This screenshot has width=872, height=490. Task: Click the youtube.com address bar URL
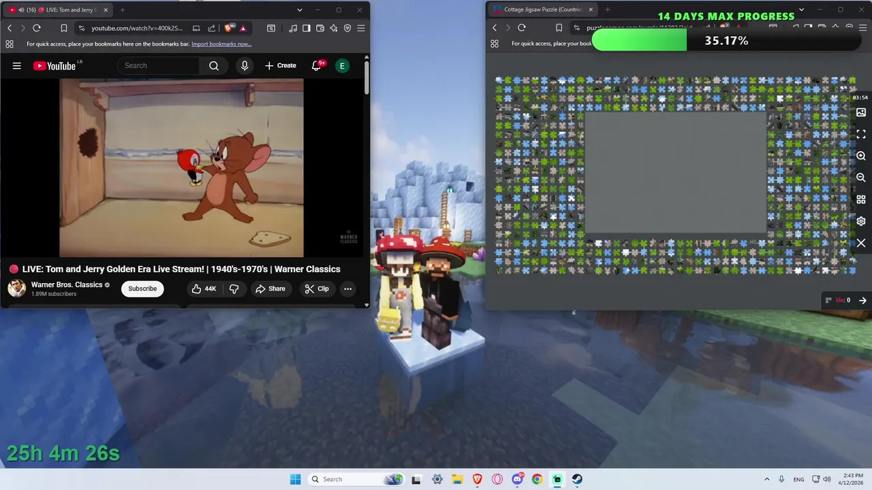pos(137,28)
